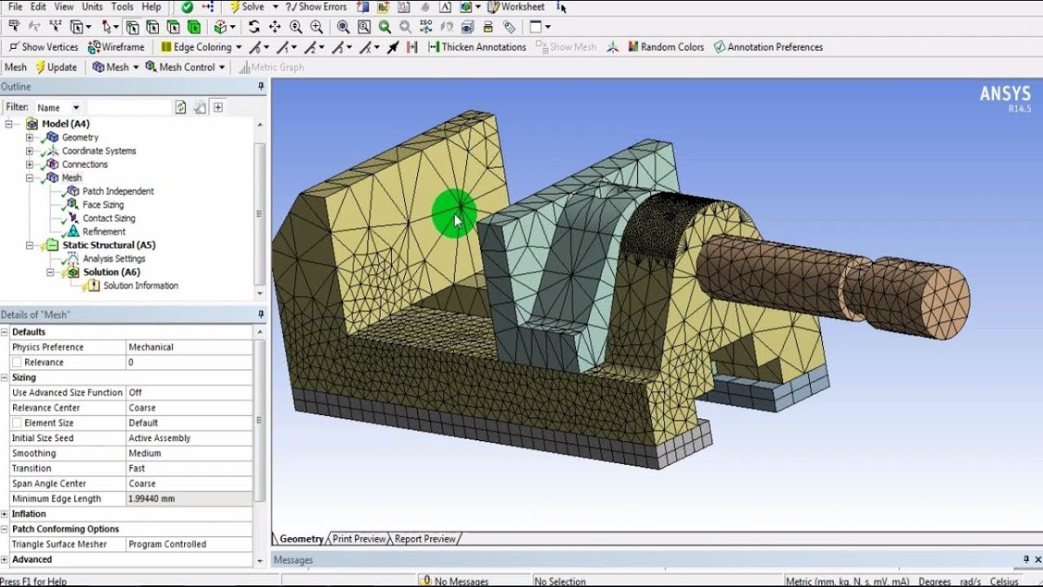The image size is (1043, 587).
Task: Click the Outline tree vertical scrollbar
Action: pos(260,212)
